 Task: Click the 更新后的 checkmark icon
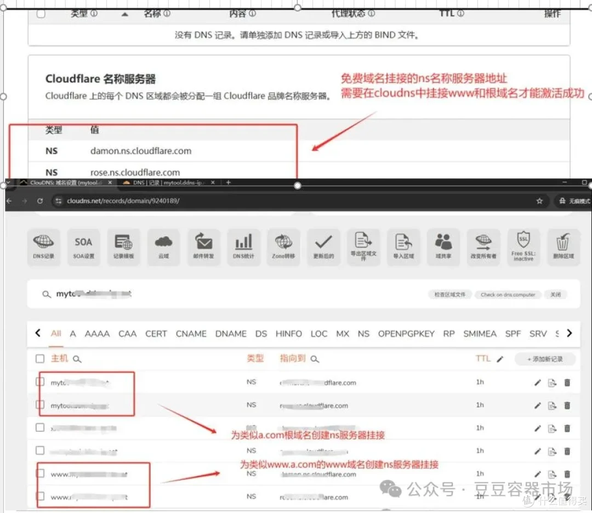pos(323,247)
